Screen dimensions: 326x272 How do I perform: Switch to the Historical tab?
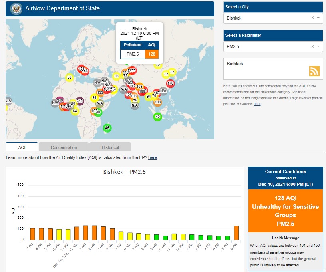[110, 147]
